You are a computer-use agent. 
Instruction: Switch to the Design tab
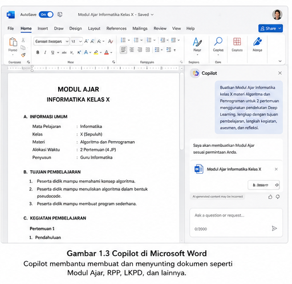pos(75,29)
